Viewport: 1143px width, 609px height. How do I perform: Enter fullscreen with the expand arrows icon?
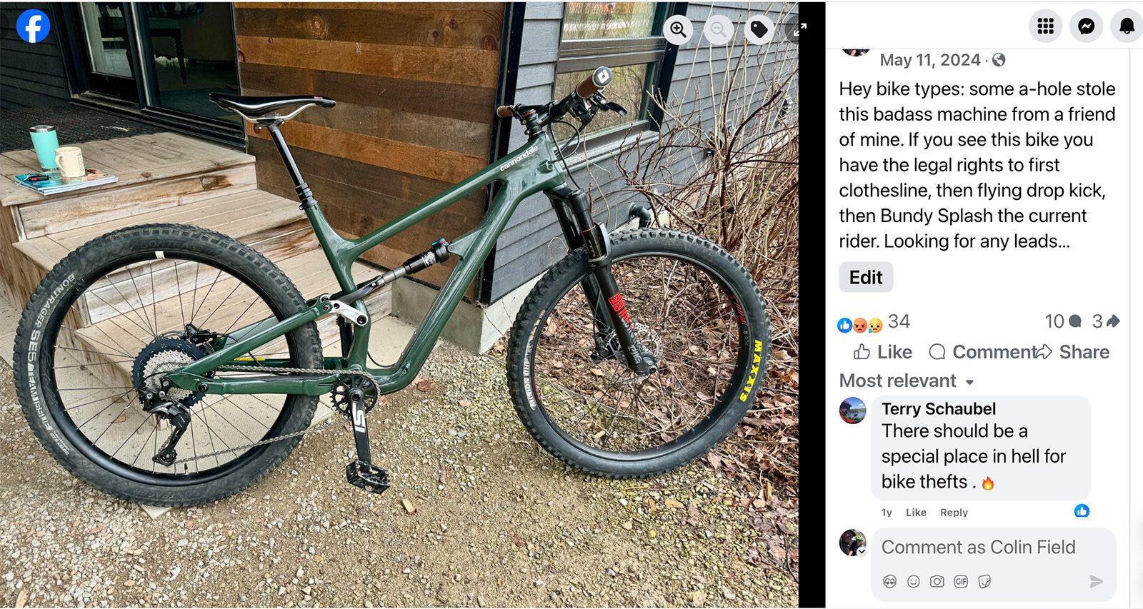(x=799, y=29)
